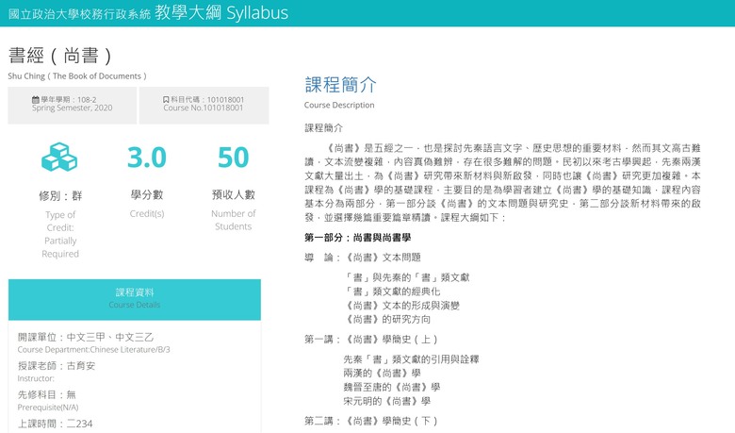The image size is (735, 433).
Task: Click the bookmark icon beside 科目代碼
Action: (x=166, y=99)
